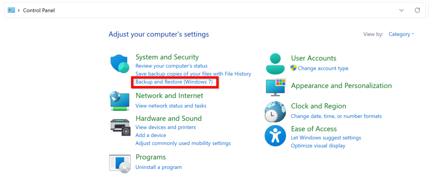Click the Ease of Access icon
This screenshot has width=429, height=186.
pos(275,135)
